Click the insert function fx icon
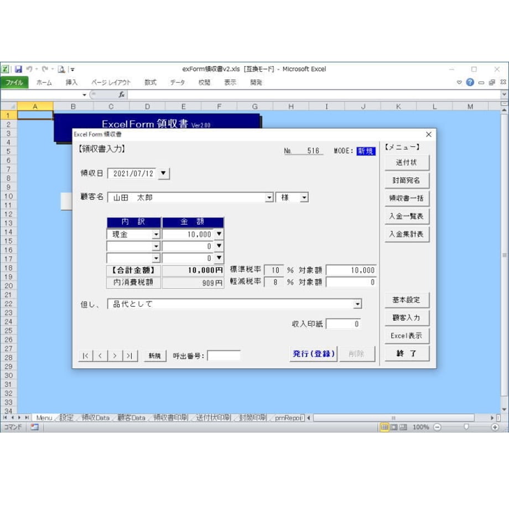509x509 pixels. coord(121,95)
